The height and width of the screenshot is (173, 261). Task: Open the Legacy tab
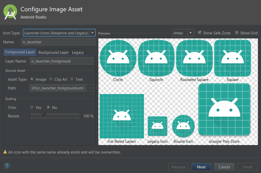click(78, 52)
